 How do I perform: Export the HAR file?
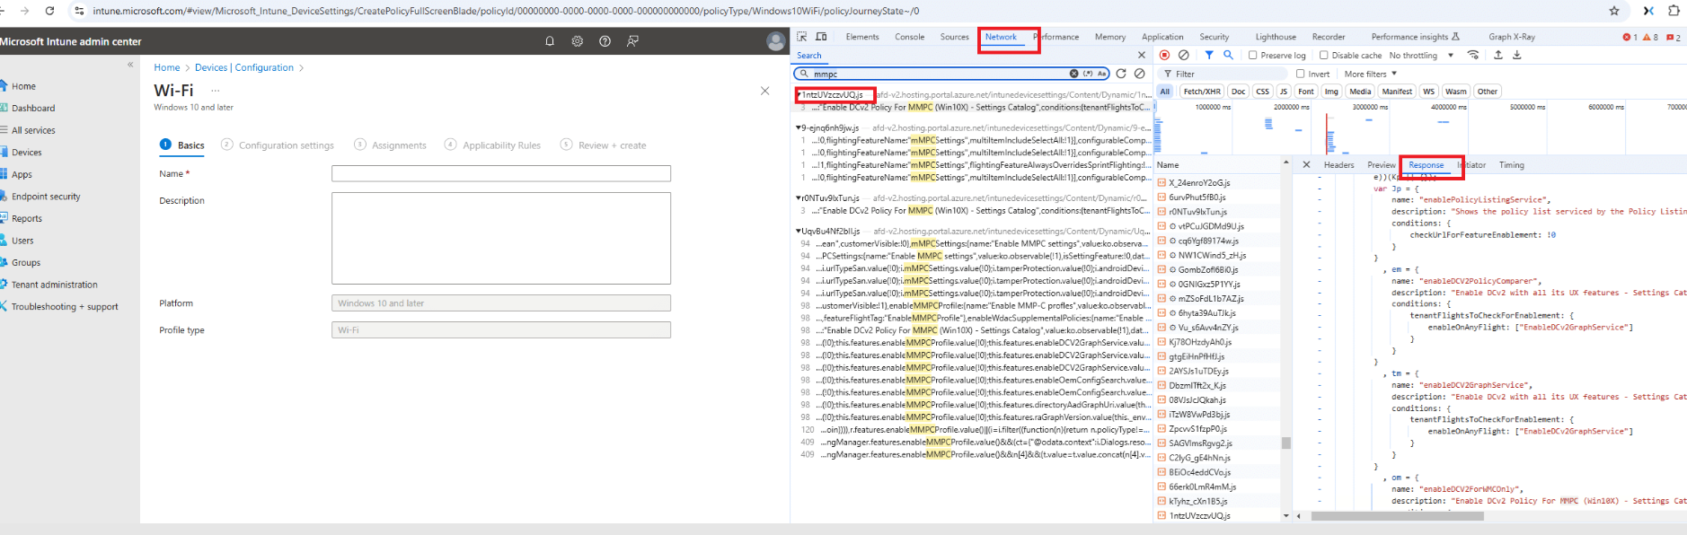[1517, 56]
